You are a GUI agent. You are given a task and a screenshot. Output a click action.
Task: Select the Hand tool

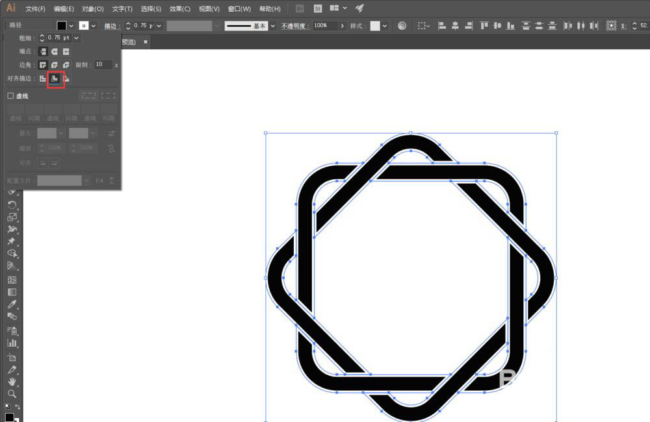(12, 382)
